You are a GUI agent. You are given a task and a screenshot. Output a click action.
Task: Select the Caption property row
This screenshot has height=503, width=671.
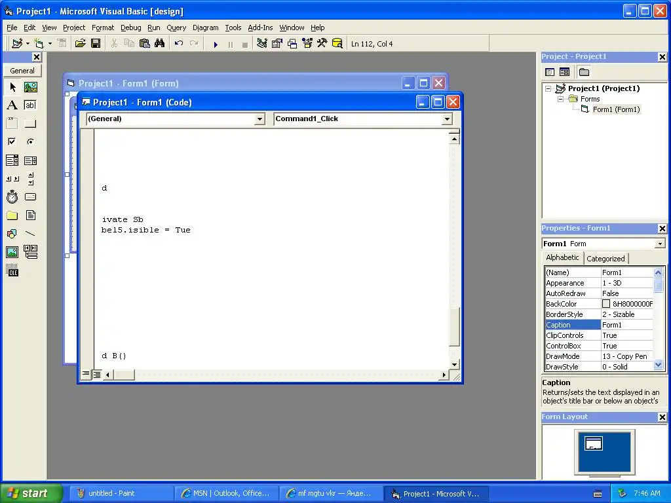(x=599, y=325)
